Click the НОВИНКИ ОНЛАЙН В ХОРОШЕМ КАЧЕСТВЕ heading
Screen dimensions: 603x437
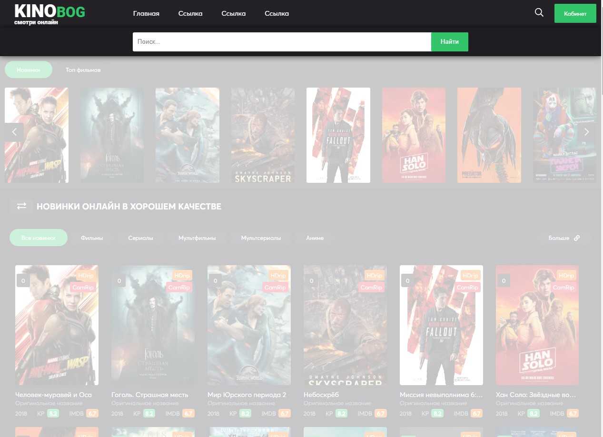point(129,207)
